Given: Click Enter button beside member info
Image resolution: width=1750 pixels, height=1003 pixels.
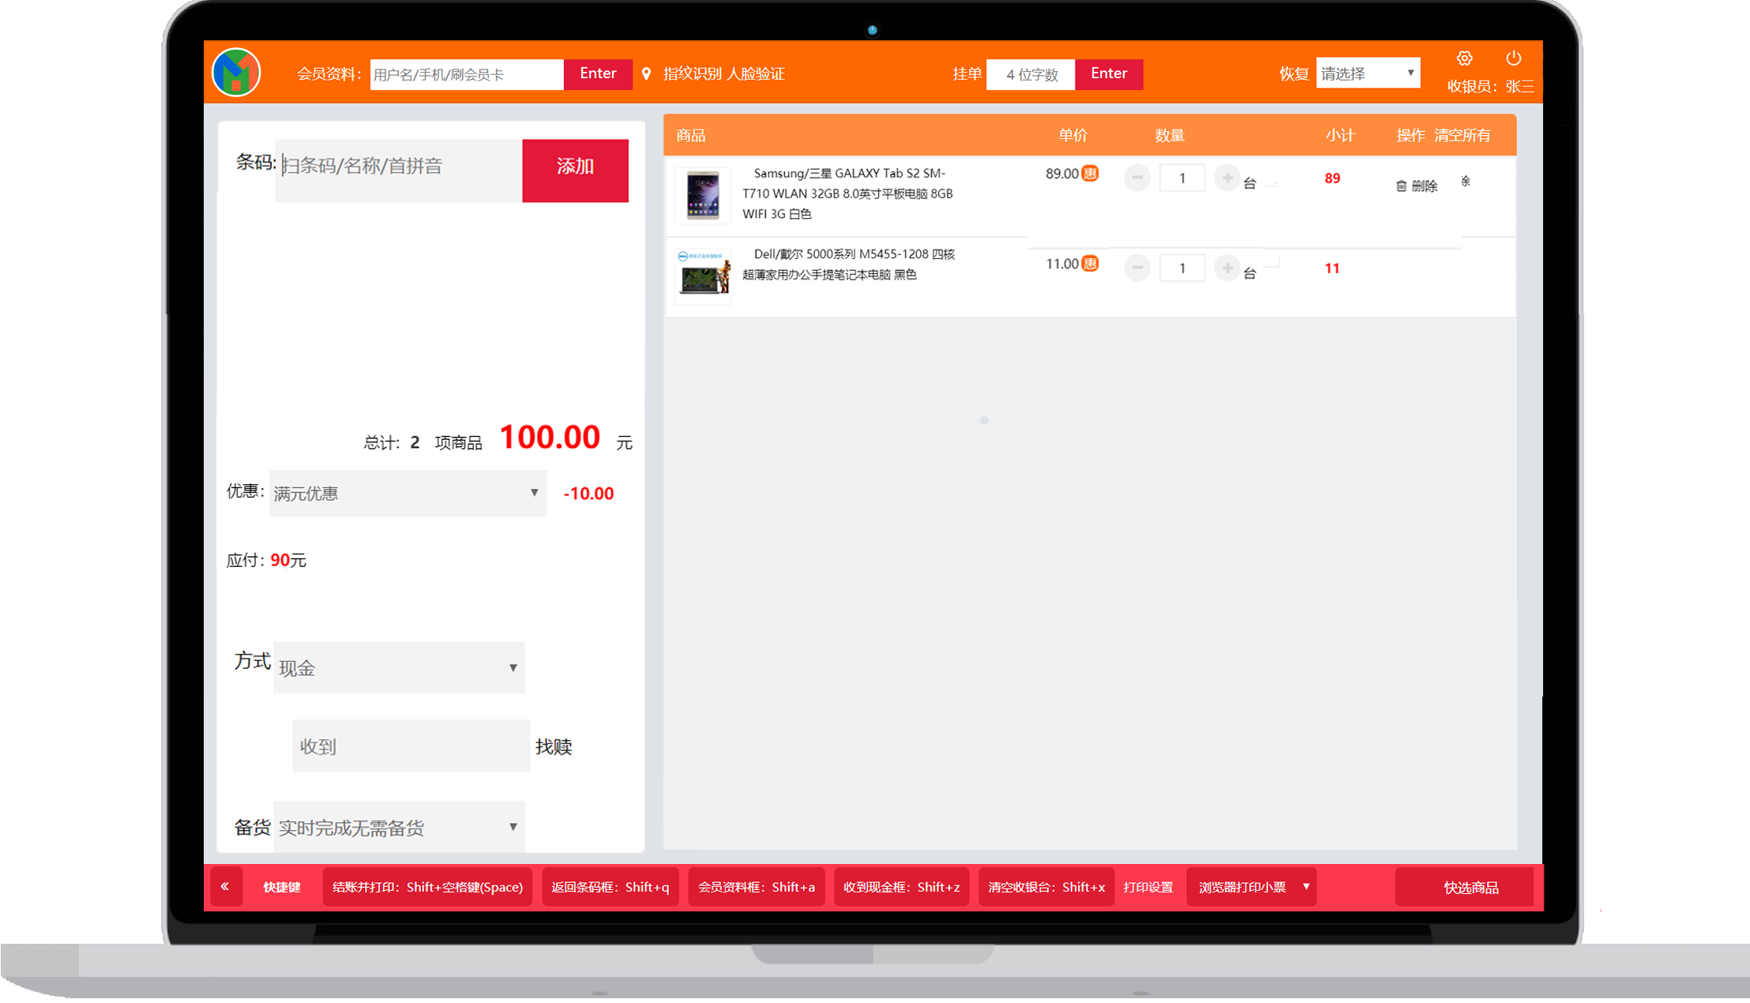Looking at the screenshot, I should point(598,74).
